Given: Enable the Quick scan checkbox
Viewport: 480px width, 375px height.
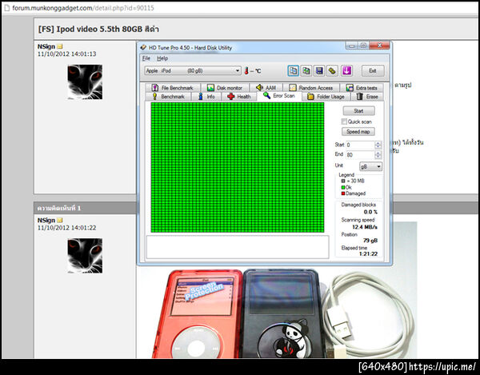Looking at the screenshot, I should [x=344, y=122].
